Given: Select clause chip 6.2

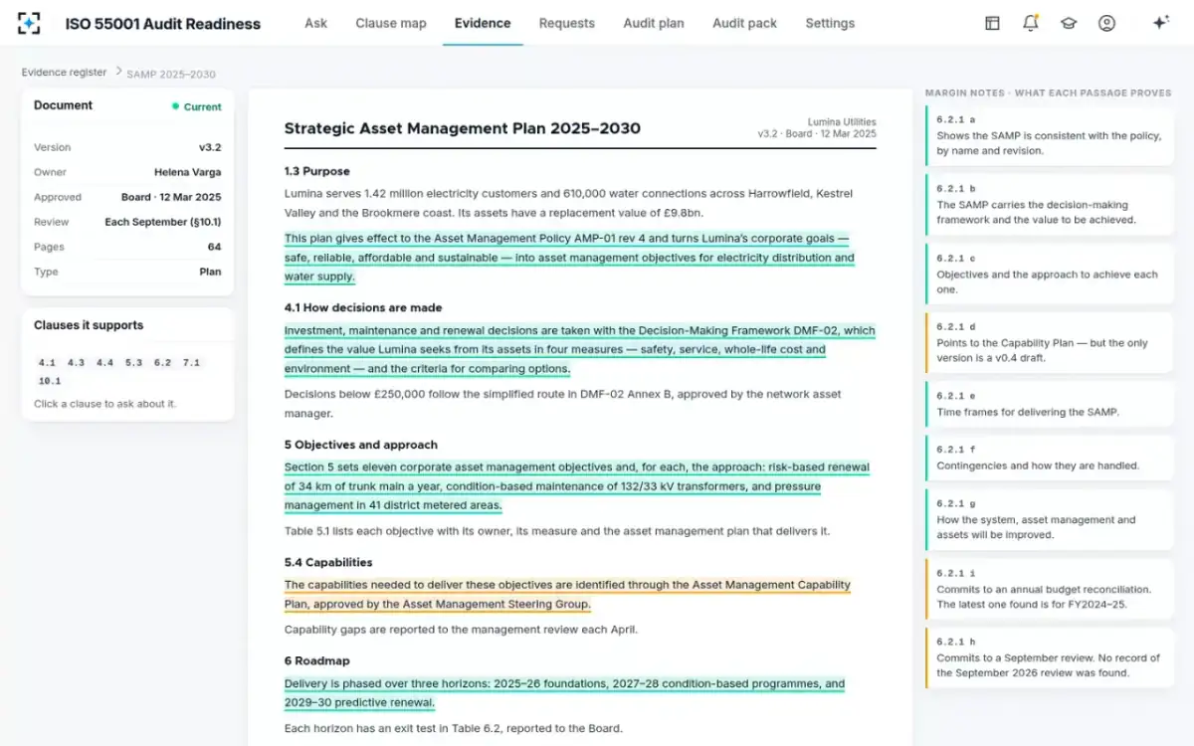Looking at the screenshot, I should click(162, 363).
